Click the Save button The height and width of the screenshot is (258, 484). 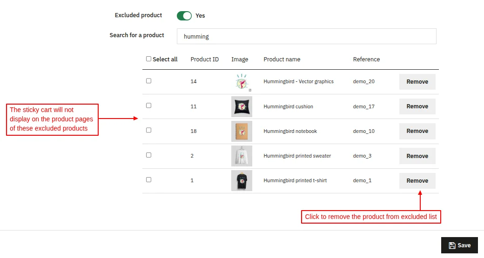click(459, 245)
